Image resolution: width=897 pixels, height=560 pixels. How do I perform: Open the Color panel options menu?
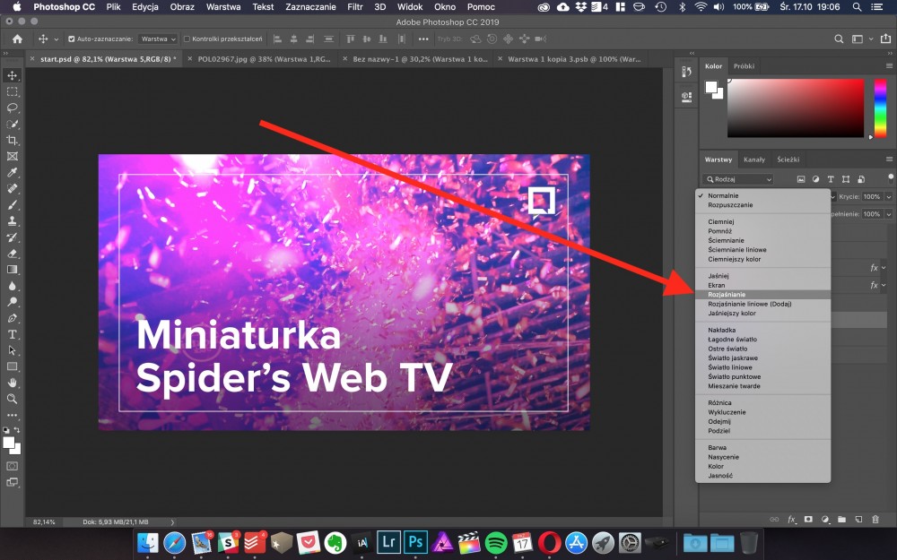889,66
